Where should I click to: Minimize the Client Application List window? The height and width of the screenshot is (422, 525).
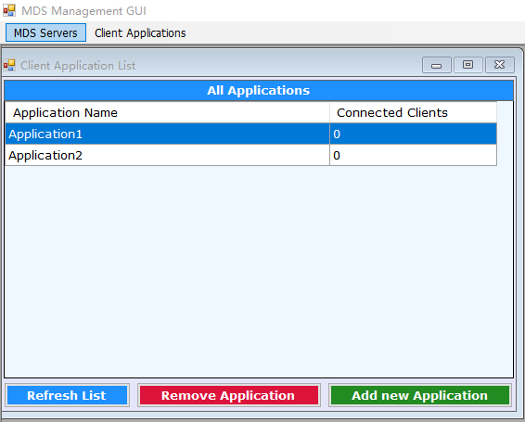[437, 65]
